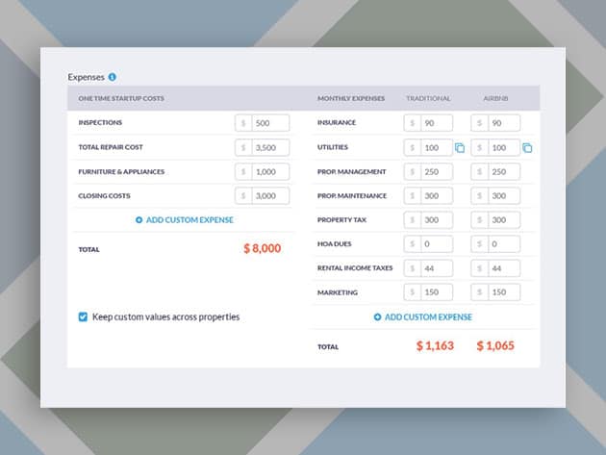The width and height of the screenshot is (606, 455).
Task: Click plus icon for startup custom expense
Action: tap(139, 220)
